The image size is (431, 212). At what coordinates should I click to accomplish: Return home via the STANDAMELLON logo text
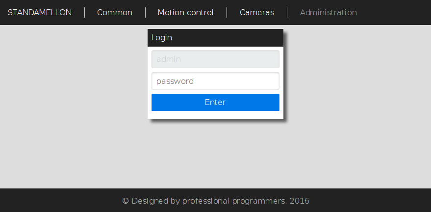pyautogui.click(x=40, y=12)
